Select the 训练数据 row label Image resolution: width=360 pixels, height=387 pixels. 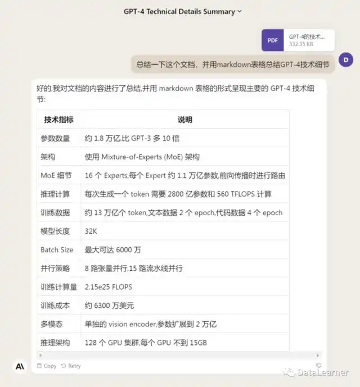(x=55, y=212)
